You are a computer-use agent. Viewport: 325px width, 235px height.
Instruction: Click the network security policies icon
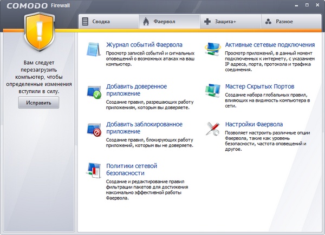(x=94, y=171)
